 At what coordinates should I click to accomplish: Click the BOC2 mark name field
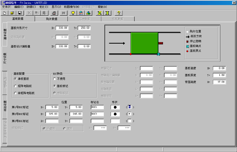(97, 114)
